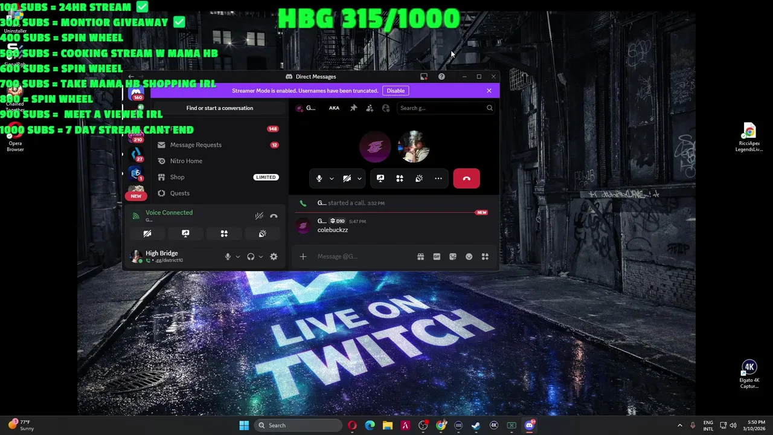Image resolution: width=773 pixels, height=435 pixels.
Task: Open Steam from taskbar
Action: pos(476,425)
